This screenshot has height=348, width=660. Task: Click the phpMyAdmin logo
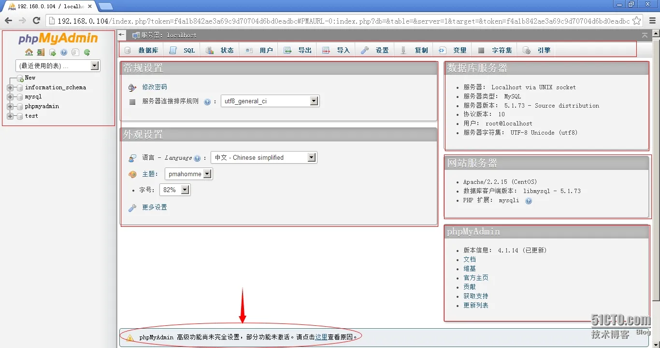[x=58, y=39]
